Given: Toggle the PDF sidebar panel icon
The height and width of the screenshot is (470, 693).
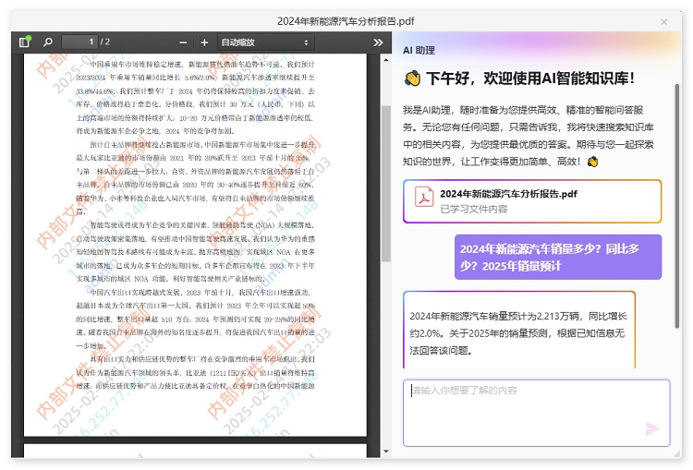Looking at the screenshot, I should 24,42.
